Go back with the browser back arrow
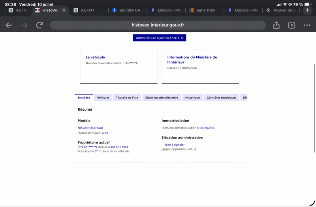This screenshot has width=316, height=207. 9,25
